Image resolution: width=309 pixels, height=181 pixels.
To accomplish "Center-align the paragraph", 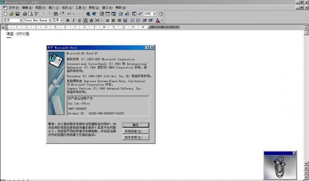I will pos(113,20).
